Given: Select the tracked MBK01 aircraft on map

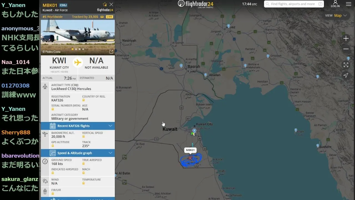Looking at the screenshot, I should click(190, 158).
